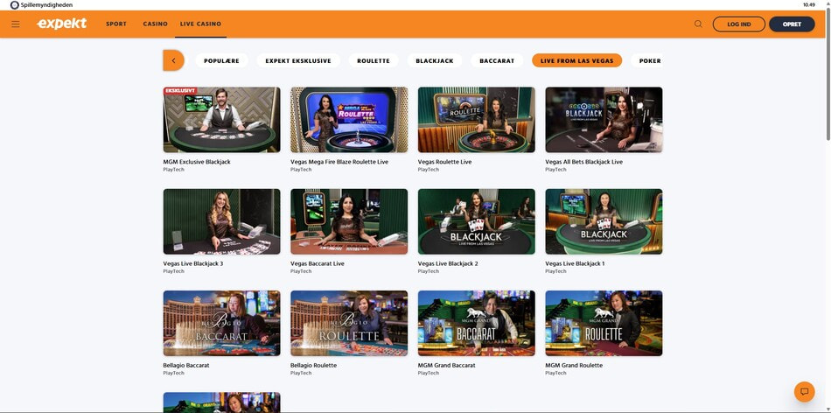Click the 'Bellagio Roulette' title text
Screen dimensions: 831x413
coord(314,365)
